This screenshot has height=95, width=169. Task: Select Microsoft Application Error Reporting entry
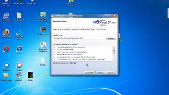[x=71, y=47]
